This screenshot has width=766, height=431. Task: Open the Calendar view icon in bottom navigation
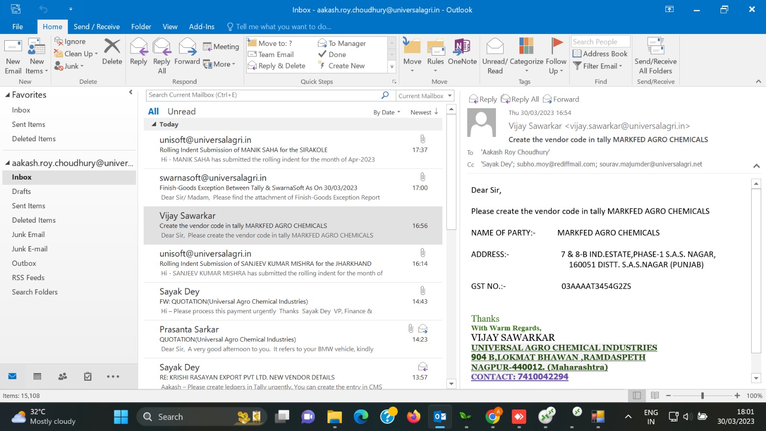coord(37,376)
